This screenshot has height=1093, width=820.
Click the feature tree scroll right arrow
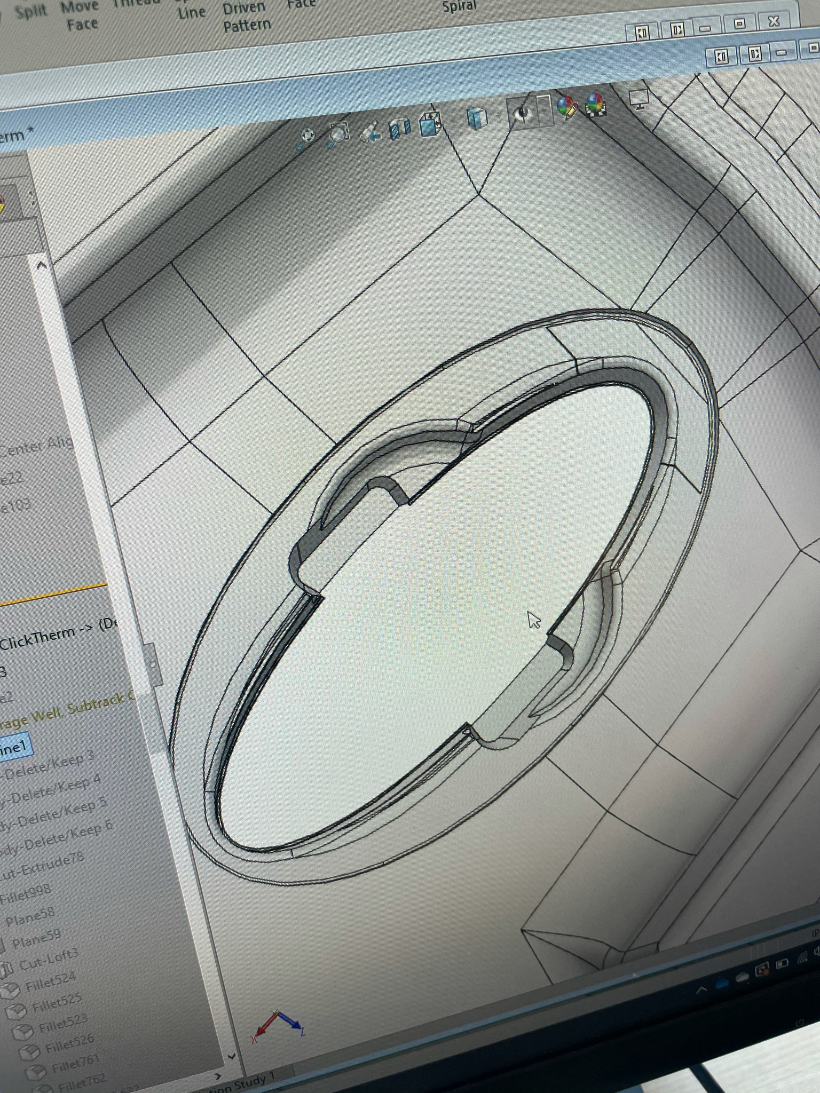tap(218, 1076)
